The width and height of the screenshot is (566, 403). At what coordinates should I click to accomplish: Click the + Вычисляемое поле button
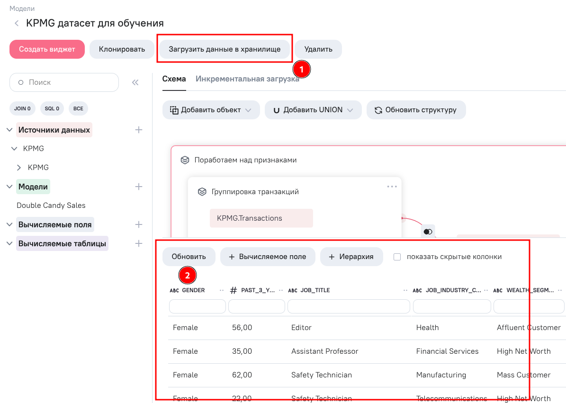click(268, 257)
